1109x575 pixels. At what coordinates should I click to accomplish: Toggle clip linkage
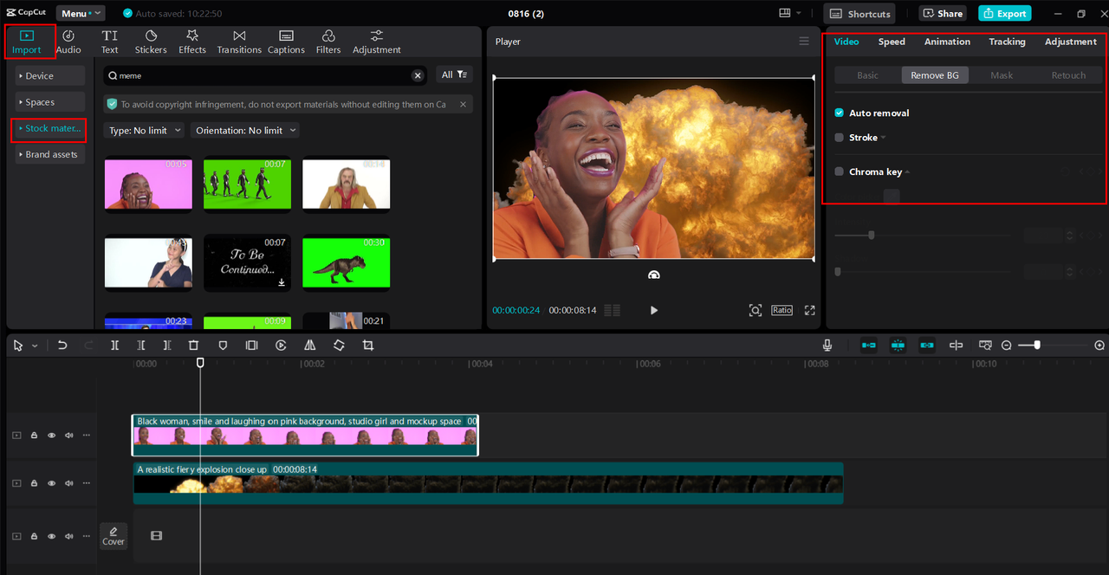click(927, 345)
